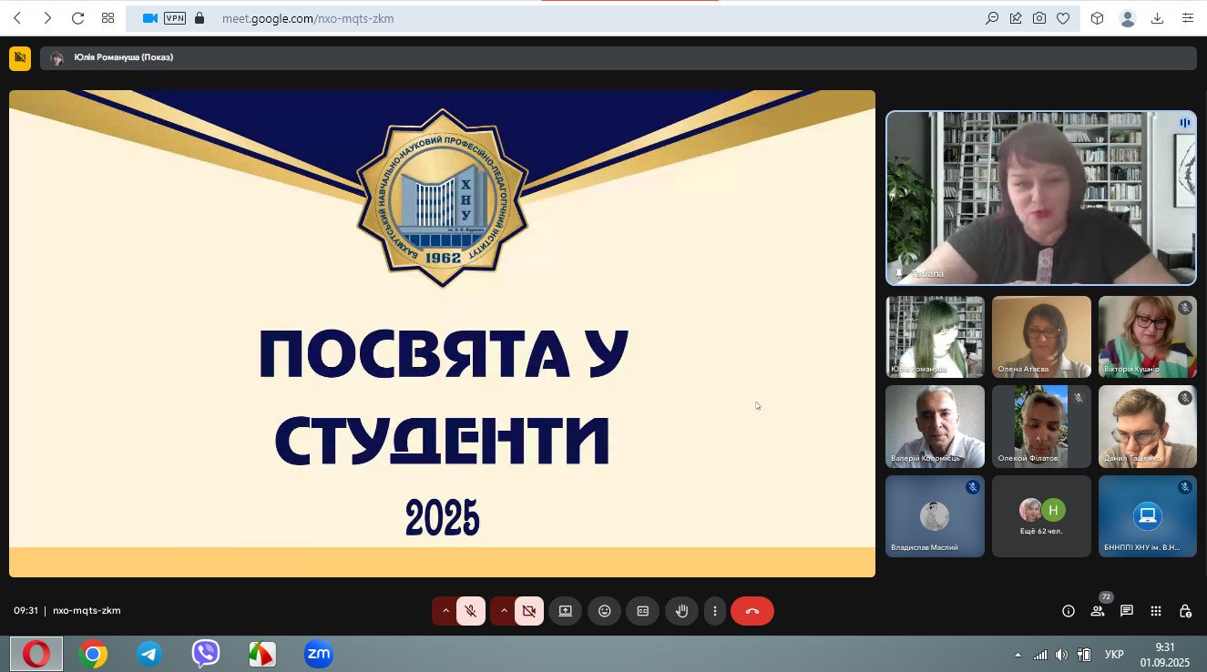1207x672 pixels.
Task: Click the muted mic icon on Вікторія Кушнір's tile
Action: pos(1184,308)
